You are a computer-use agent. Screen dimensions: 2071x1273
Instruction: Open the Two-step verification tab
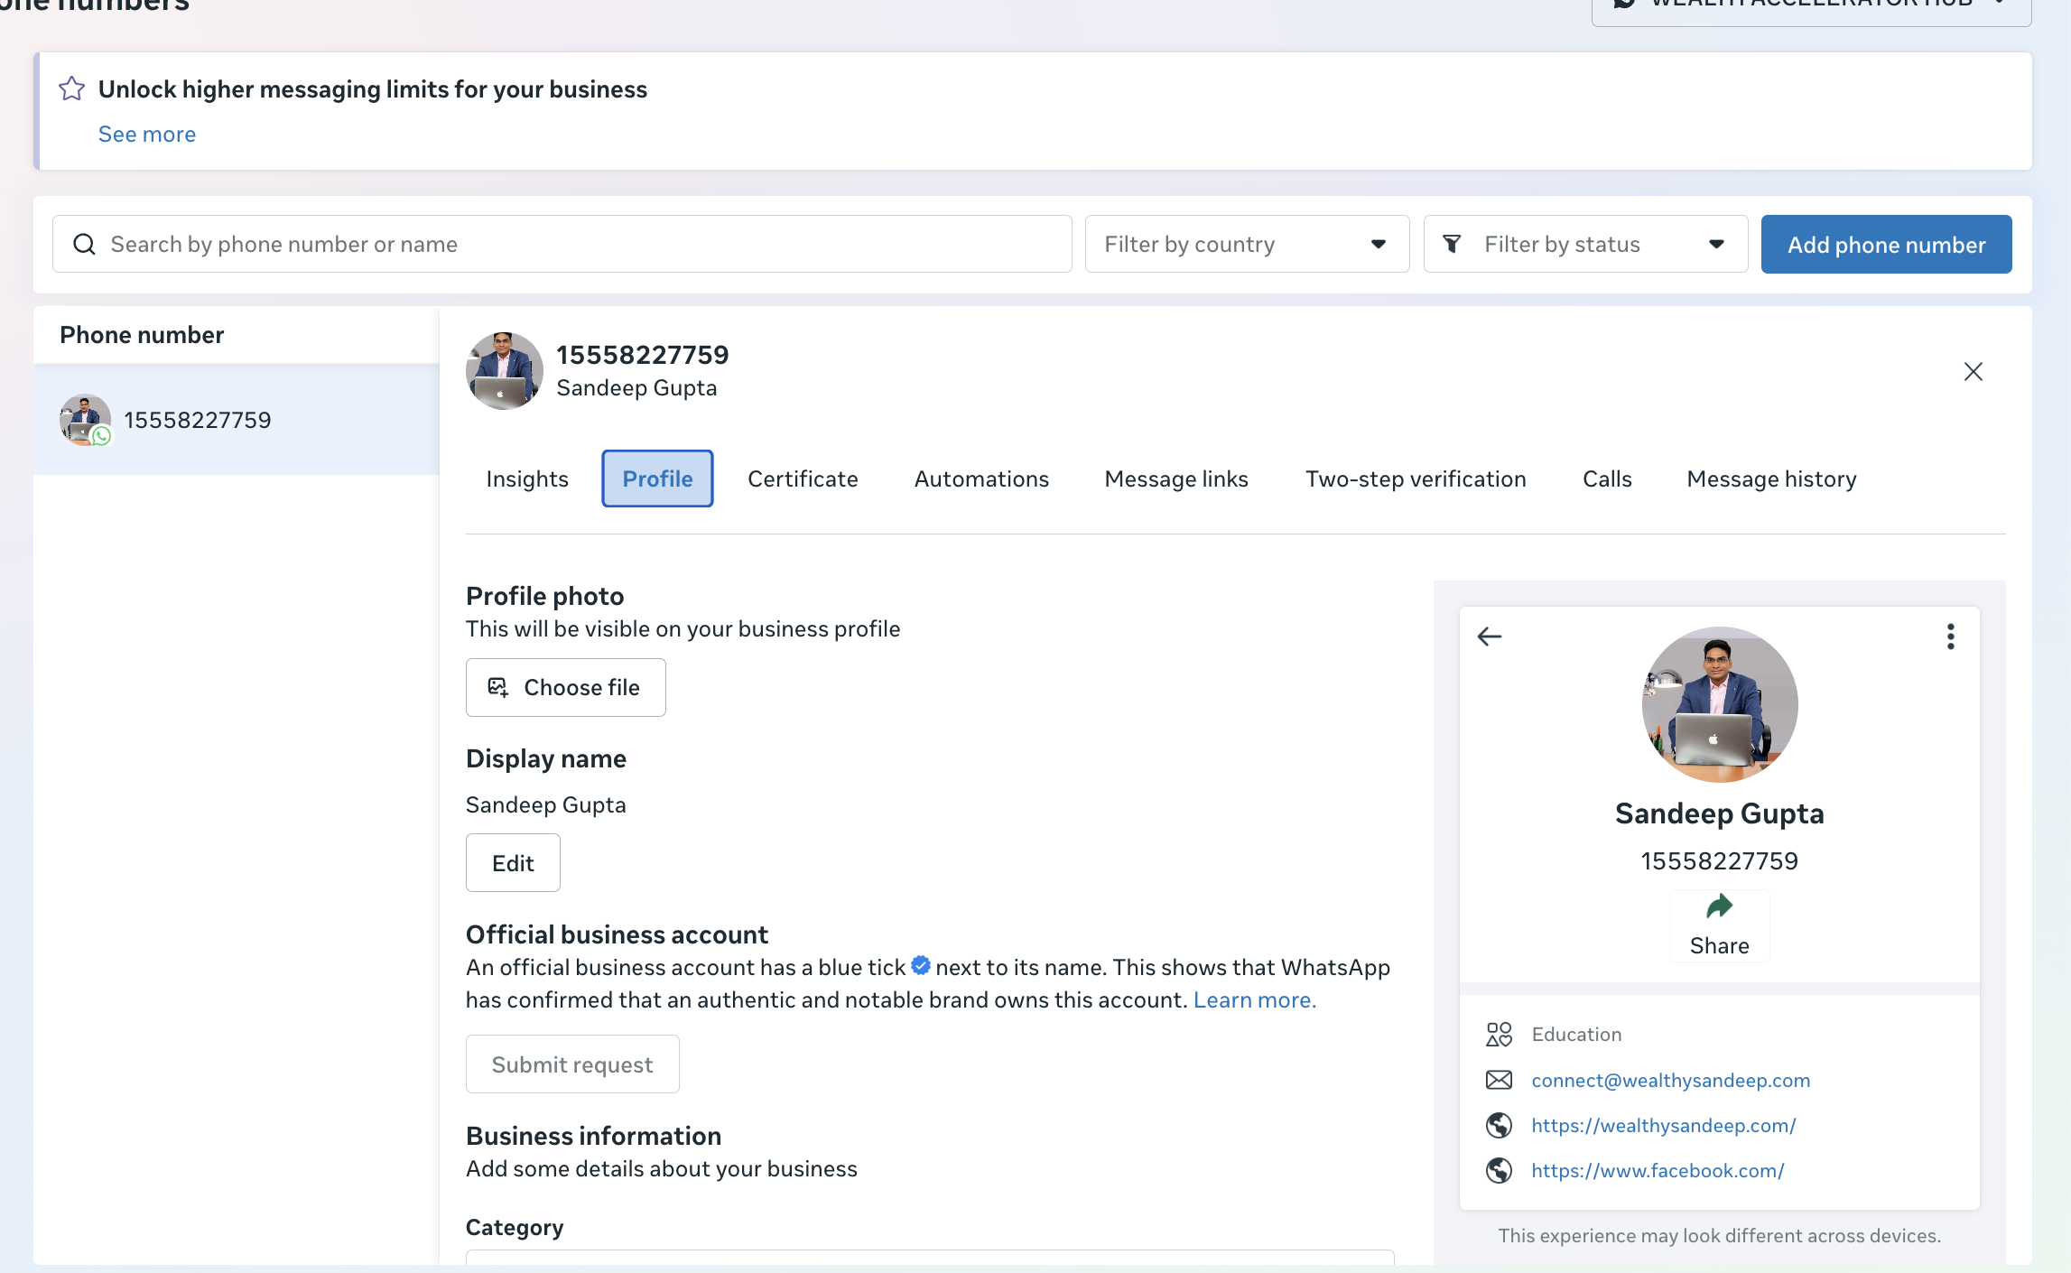click(x=1416, y=479)
